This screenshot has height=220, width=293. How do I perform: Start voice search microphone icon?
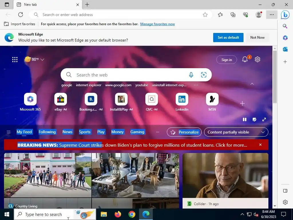pos(191,75)
